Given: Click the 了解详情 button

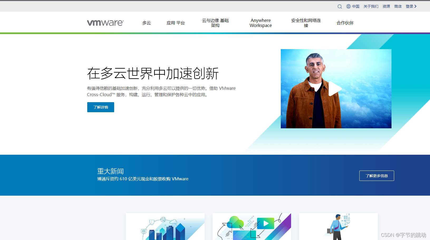Looking at the screenshot, I should (x=101, y=107).
